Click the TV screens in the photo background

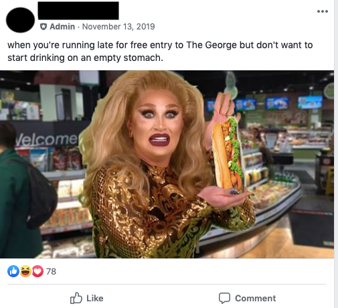click(264, 103)
